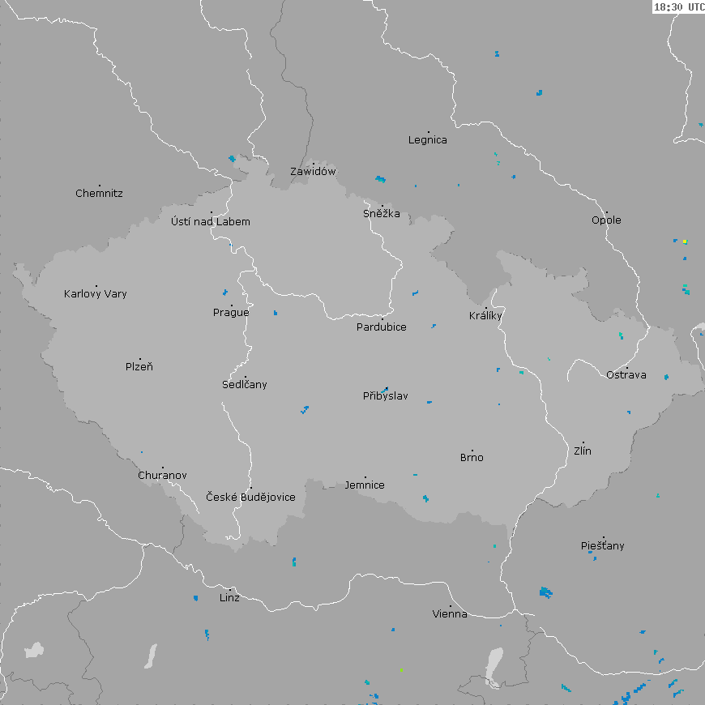Viewport: 705px width, 705px height.
Task: Click the Pardubice city label
Action: point(382,327)
